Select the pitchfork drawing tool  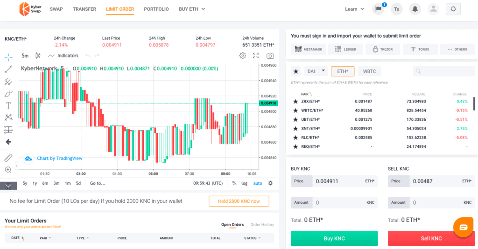tap(8, 81)
